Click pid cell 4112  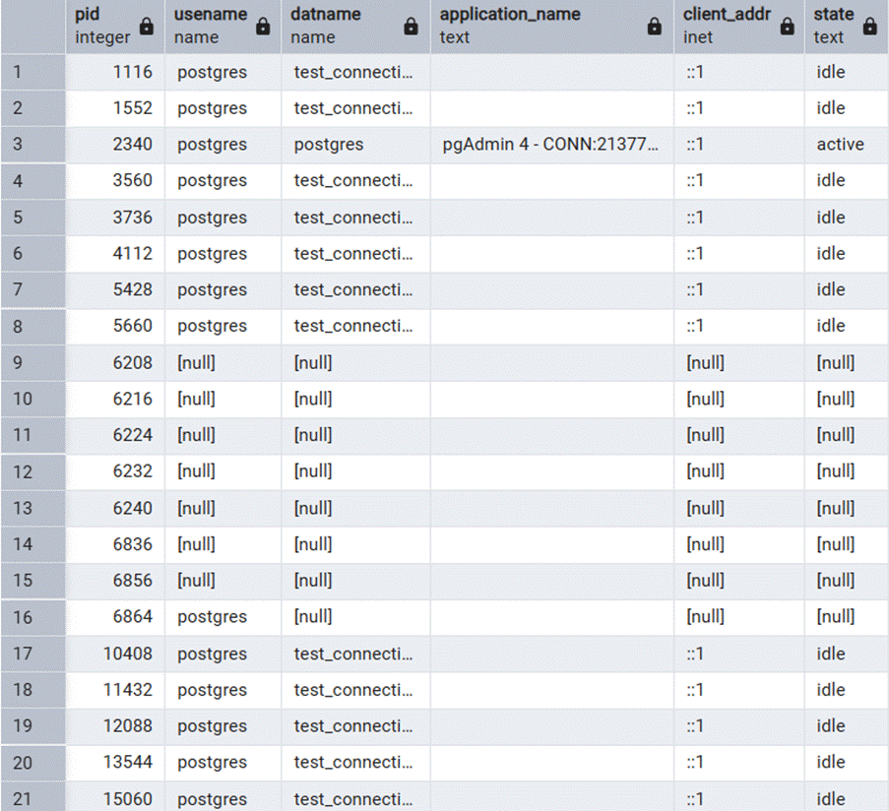(x=115, y=253)
